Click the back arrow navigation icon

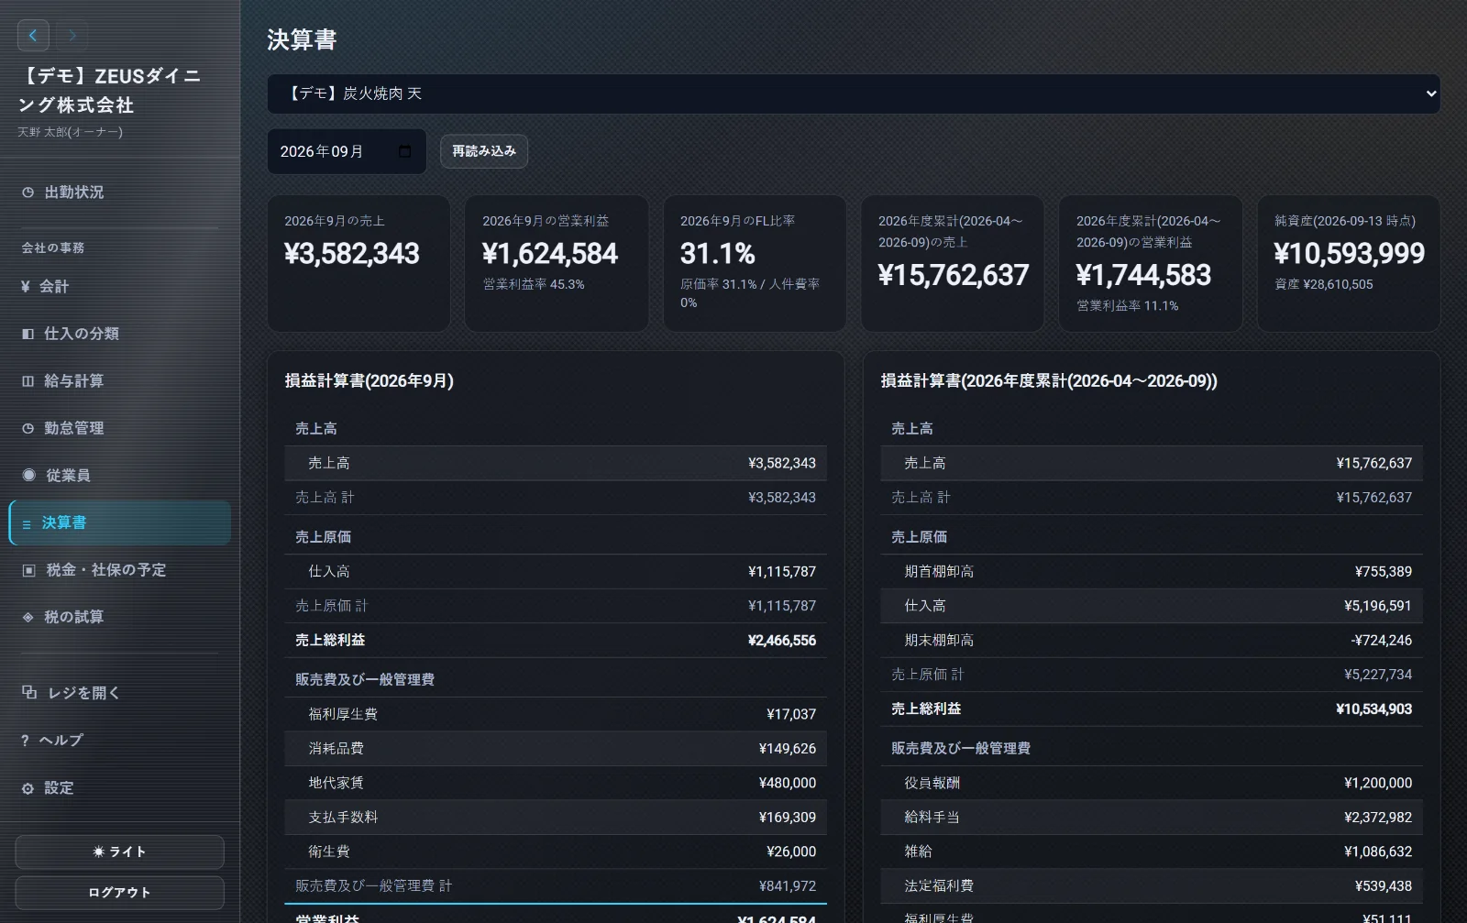(33, 36)
